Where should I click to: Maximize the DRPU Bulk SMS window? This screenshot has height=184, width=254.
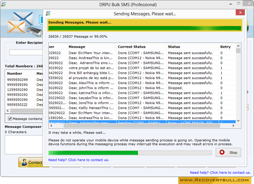pos(239,4)
